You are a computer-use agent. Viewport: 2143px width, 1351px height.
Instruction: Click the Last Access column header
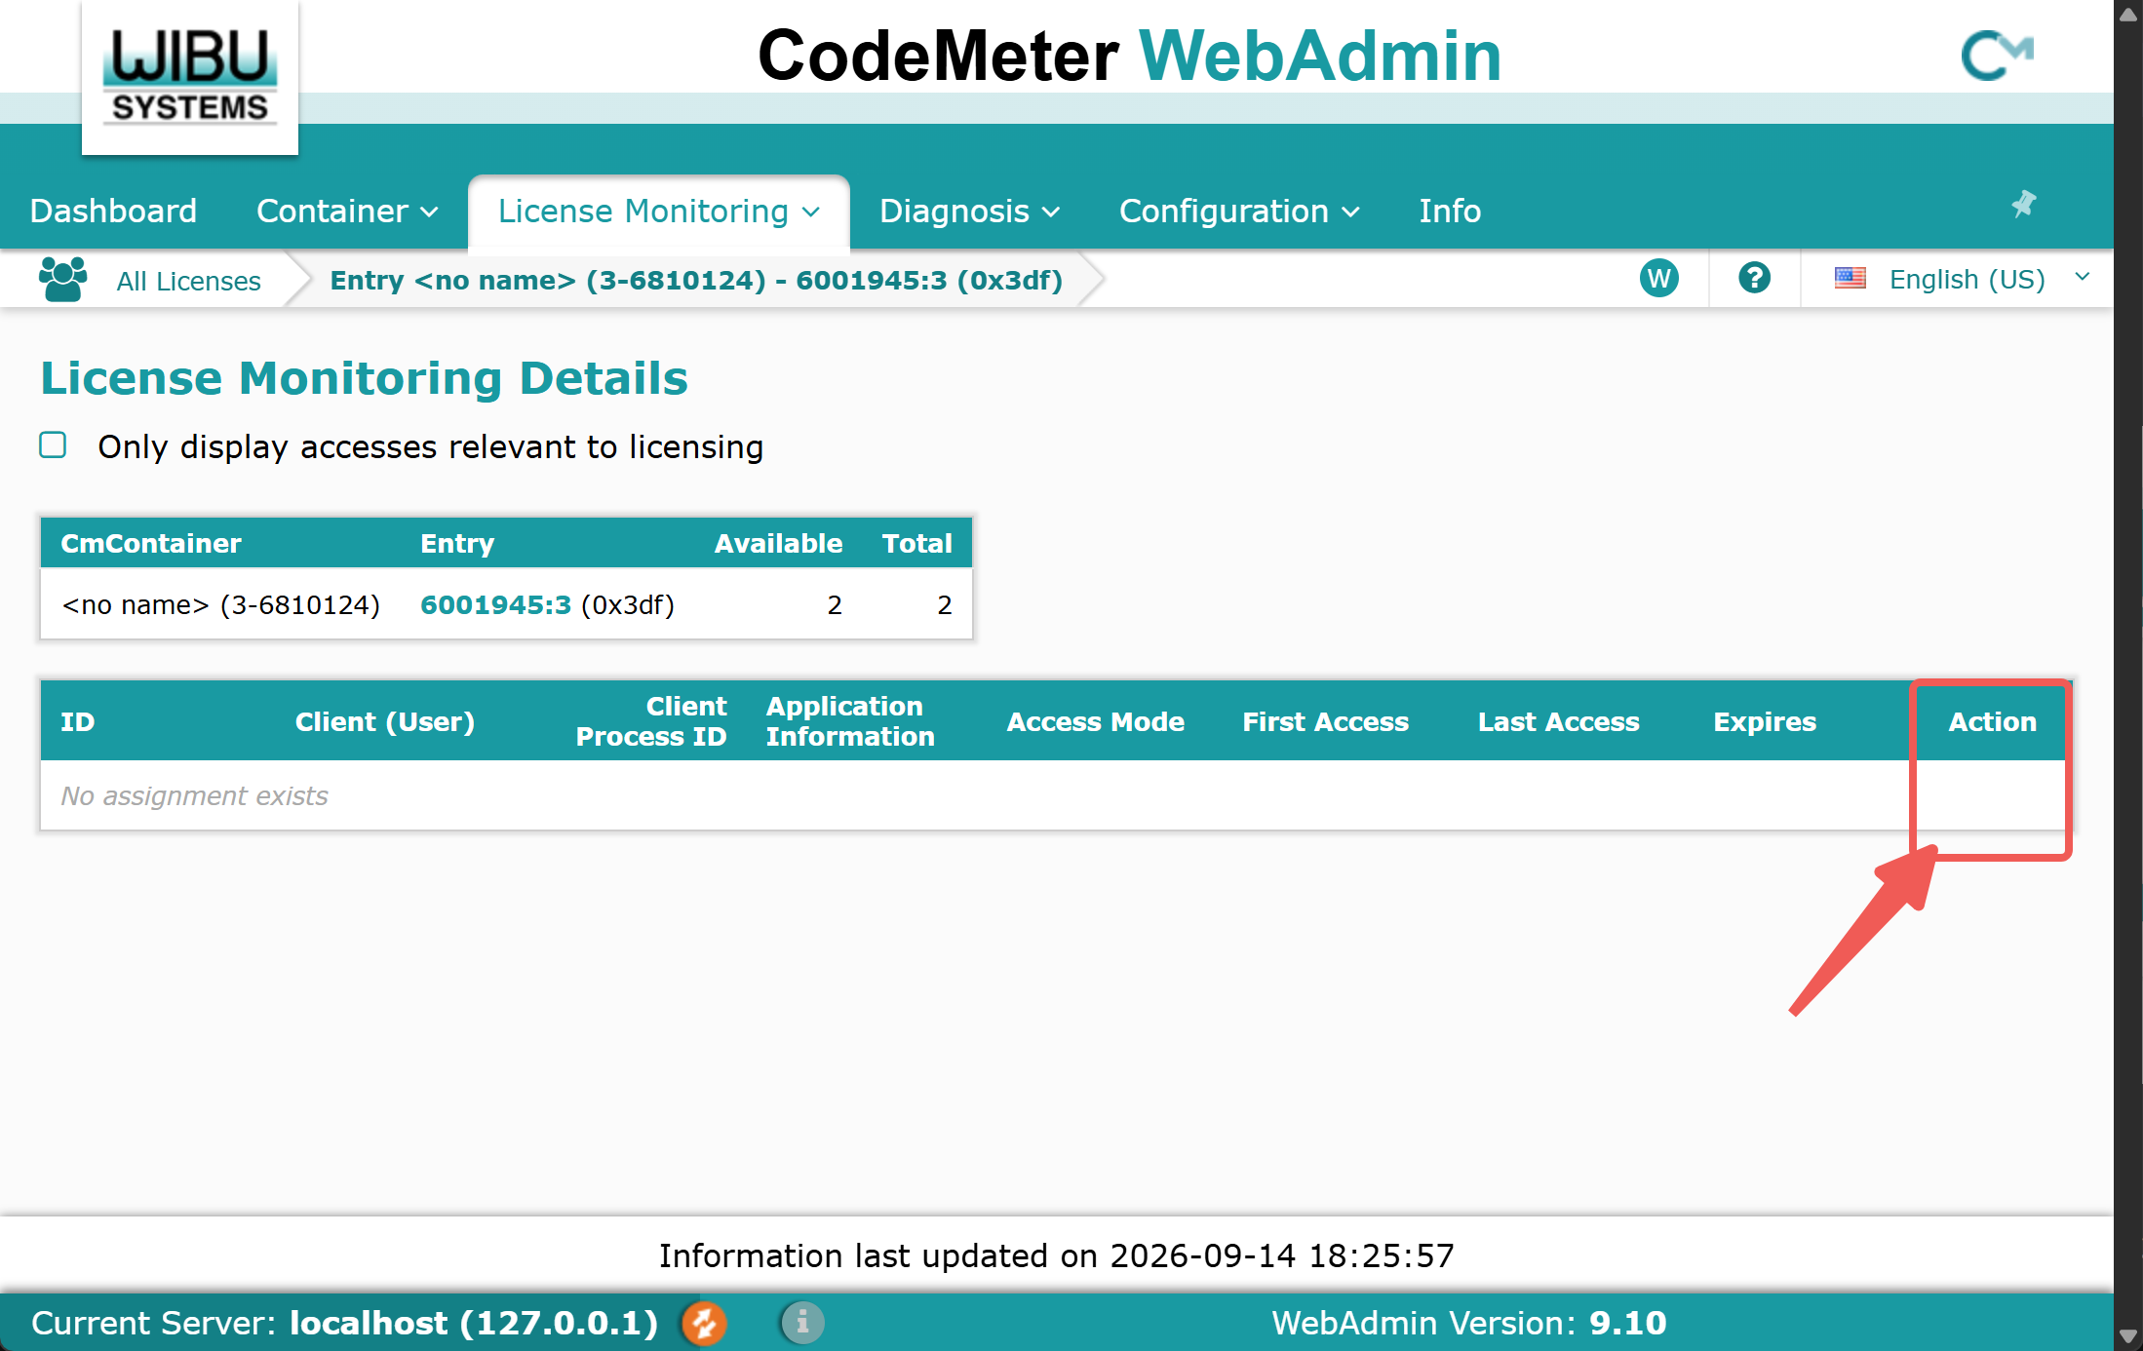[x=1558, y=722]
